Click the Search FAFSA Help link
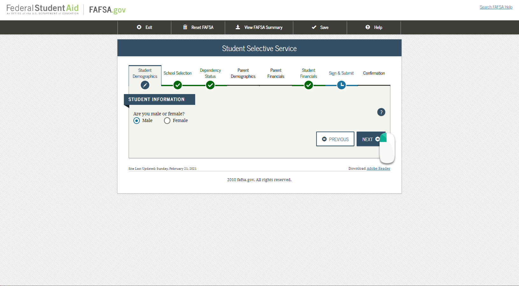 496,7
